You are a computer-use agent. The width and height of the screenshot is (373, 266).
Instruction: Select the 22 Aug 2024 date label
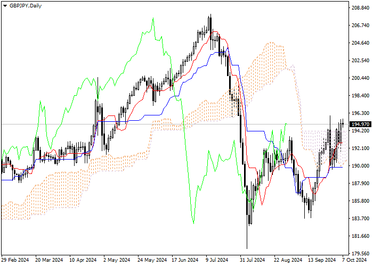point(288,260)
